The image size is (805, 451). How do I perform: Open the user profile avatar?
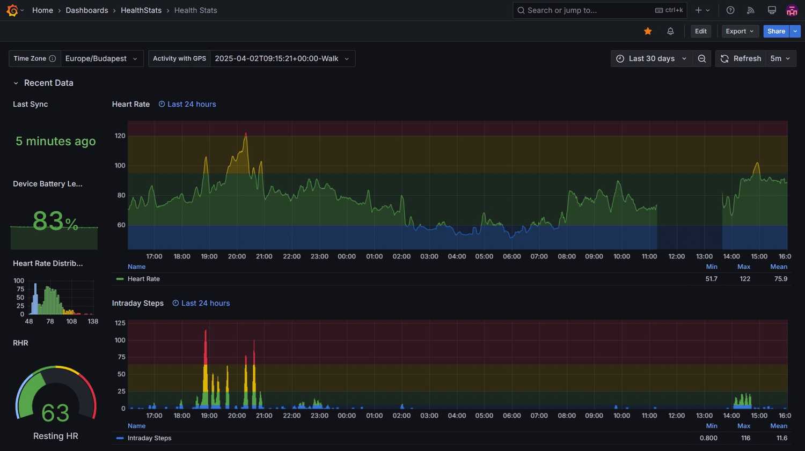click(792, 10)
